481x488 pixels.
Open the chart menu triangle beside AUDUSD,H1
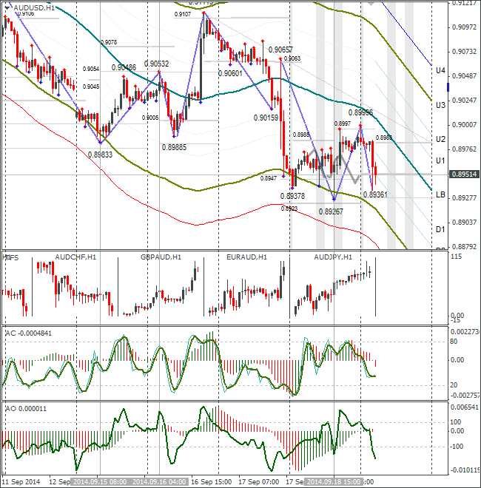pyautogui.click(x=7, y=8)
